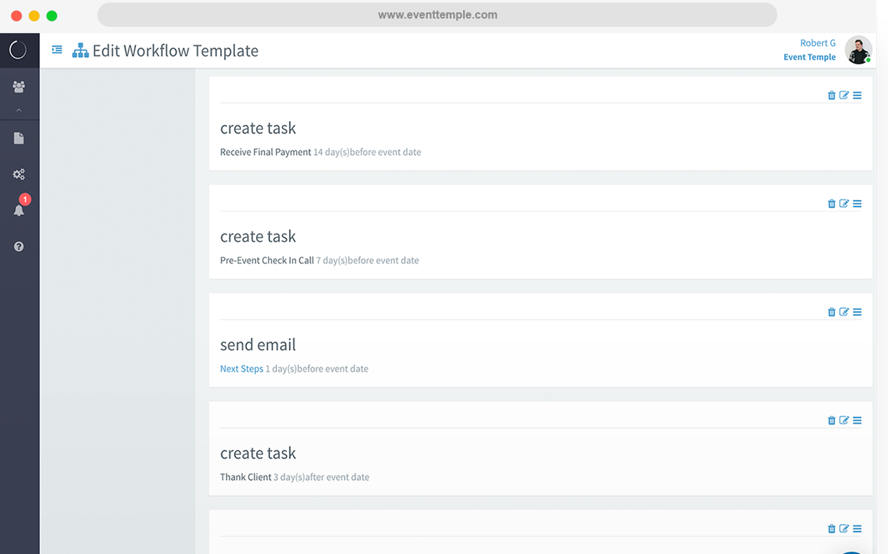Click the Event Temple logo circle
The image size is (888, 554).
18,50
